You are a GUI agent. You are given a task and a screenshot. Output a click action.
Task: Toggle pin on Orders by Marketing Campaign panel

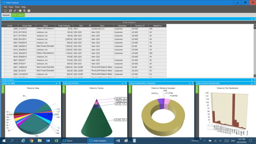(193, 83)
